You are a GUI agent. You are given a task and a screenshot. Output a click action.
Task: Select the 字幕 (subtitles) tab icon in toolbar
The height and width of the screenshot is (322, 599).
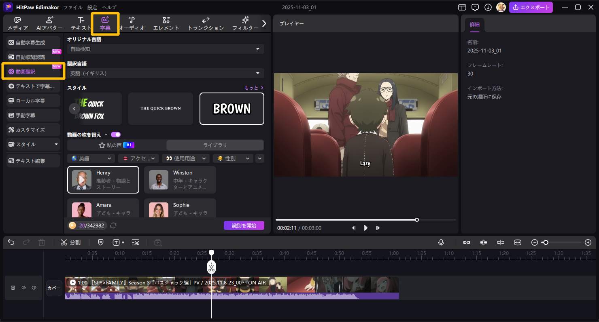pos(105,23)
